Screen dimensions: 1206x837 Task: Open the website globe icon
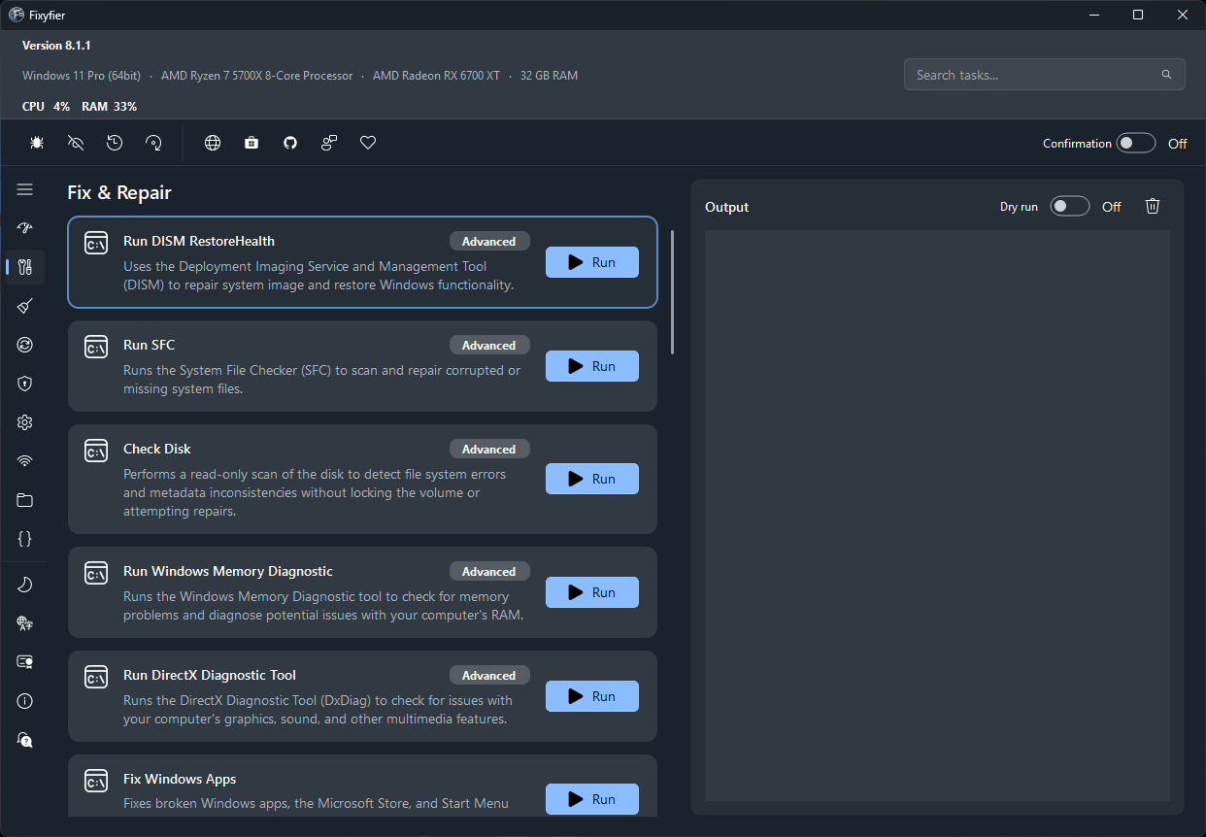pyautogui.click(x=213, y=143)
